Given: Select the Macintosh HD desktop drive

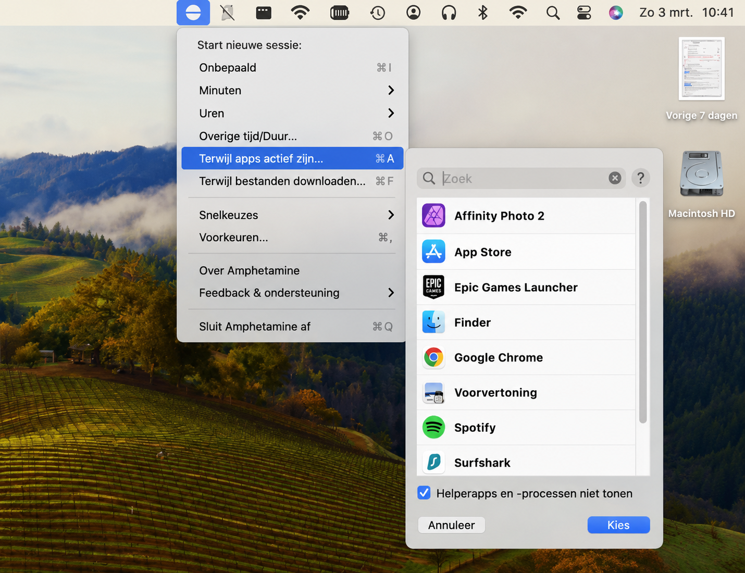Looking at the screenshot, I should (701, 174).
